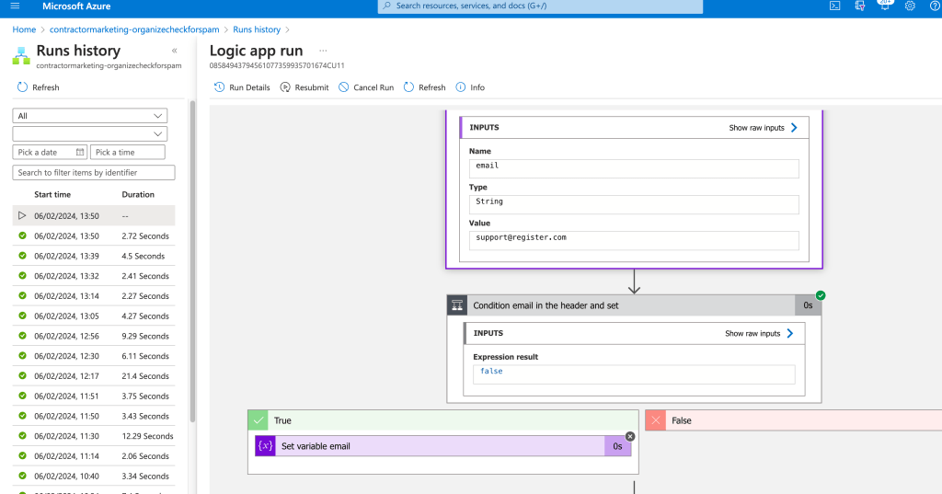This screenshot has width=942, height=494.
Task: Click the filter items by identifier search box
Action: (x=94, y=172)
